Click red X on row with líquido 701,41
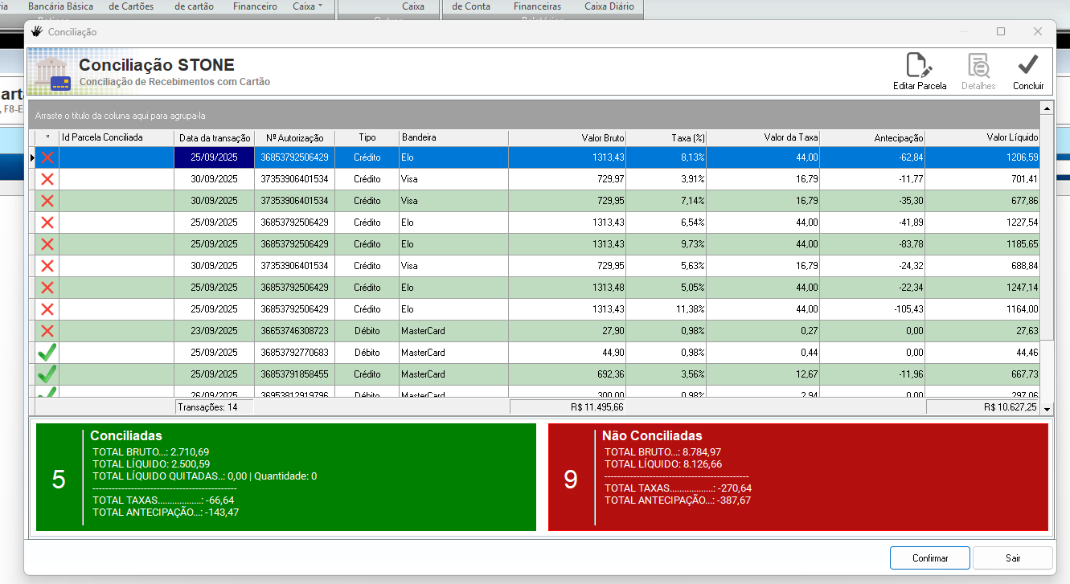This screenshot has height=584, width=1070. [x=47, y=179]
